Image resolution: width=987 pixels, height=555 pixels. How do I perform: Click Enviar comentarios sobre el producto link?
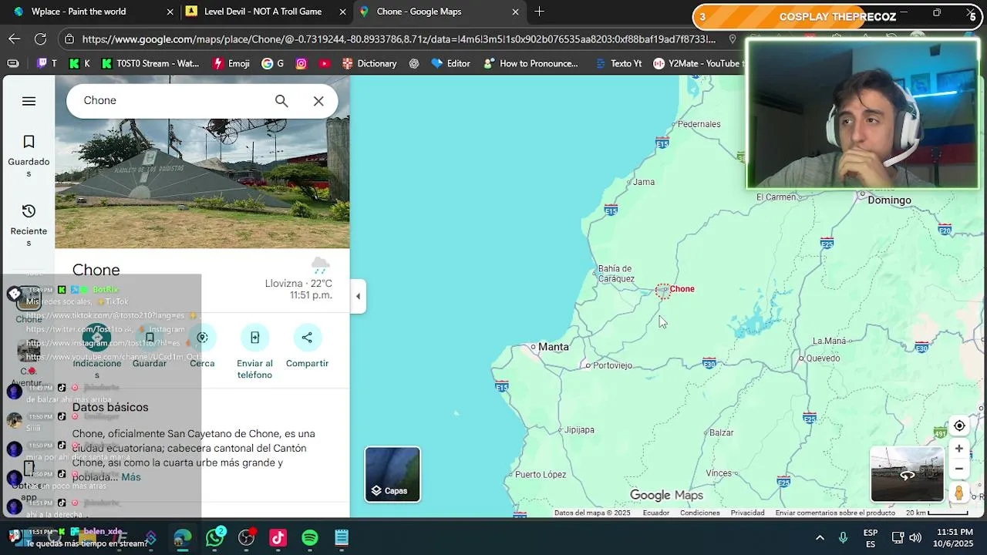pos(835,513)
